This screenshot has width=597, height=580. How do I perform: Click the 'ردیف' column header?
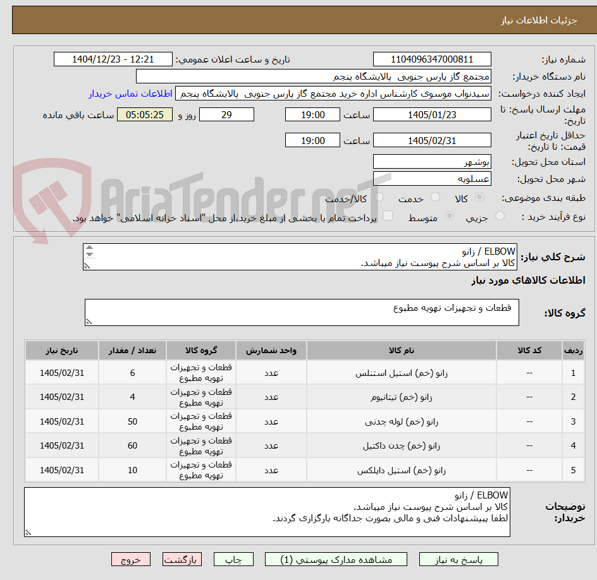pyautogui.click(x=573, y=350)
